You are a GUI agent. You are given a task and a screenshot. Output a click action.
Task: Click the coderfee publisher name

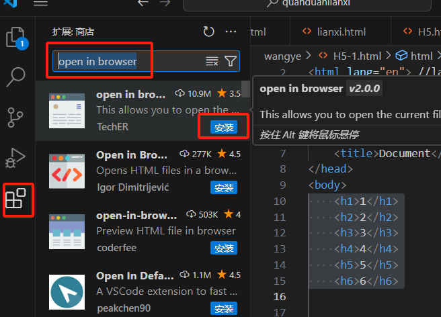click(116, 248)
